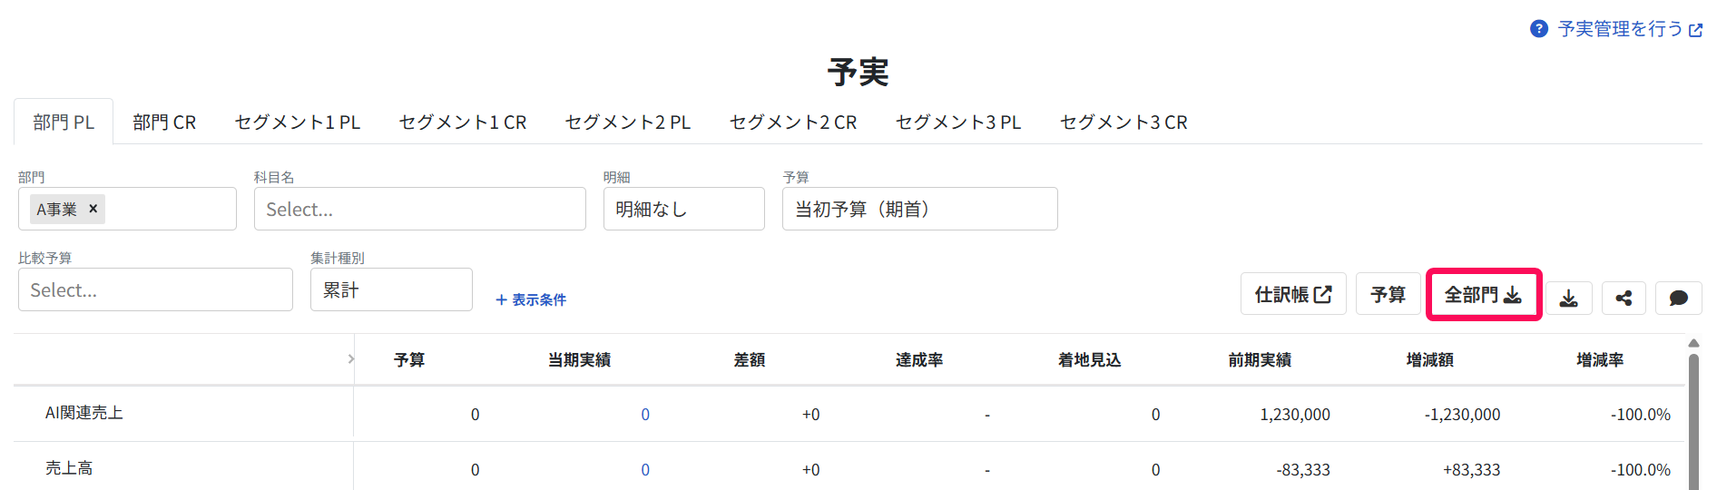Switch to the 部門 PL tab
This screenshot has height=490, width=1717.
point(64,122)
